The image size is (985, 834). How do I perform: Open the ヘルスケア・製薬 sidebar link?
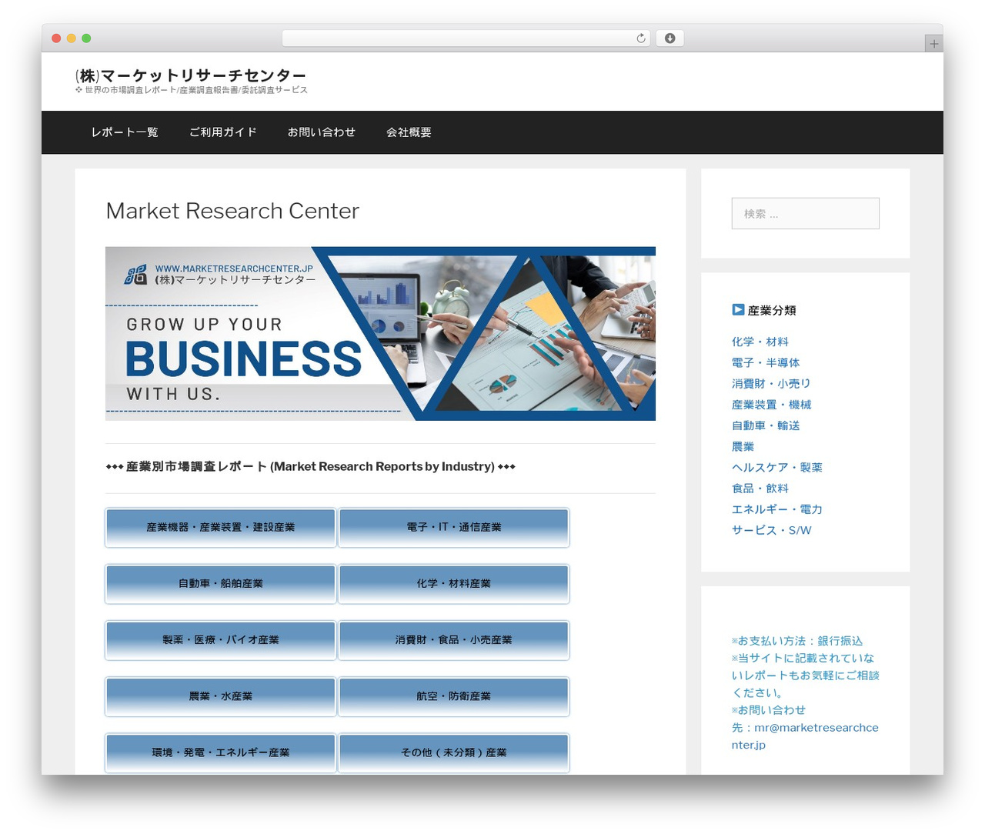coord(777,467)
